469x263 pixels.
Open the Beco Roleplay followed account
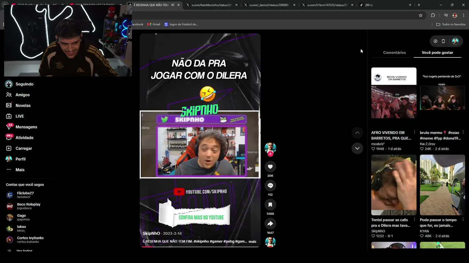coord(25,206)
